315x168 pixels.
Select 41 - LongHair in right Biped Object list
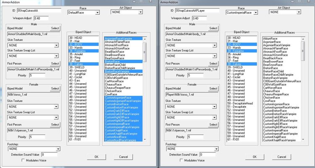coord(242,74)
